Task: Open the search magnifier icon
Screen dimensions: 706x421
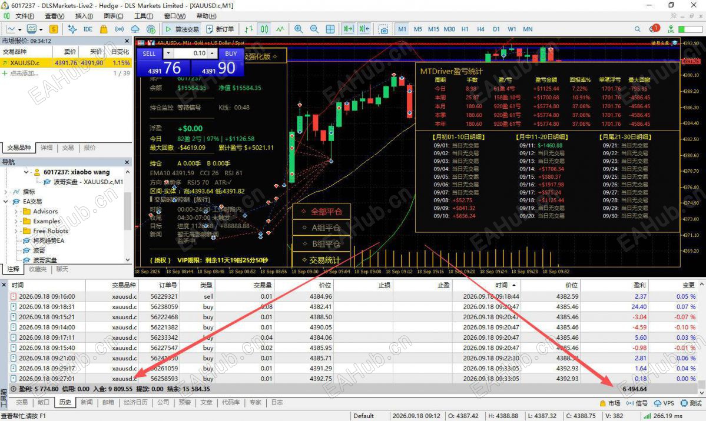Action: (638, 29)
